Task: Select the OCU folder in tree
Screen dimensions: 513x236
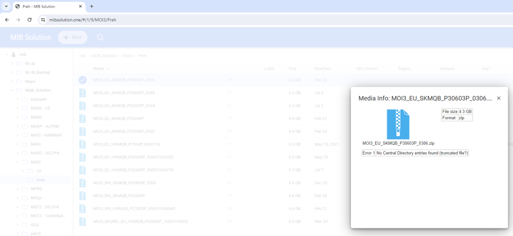Action: [35, 225]
